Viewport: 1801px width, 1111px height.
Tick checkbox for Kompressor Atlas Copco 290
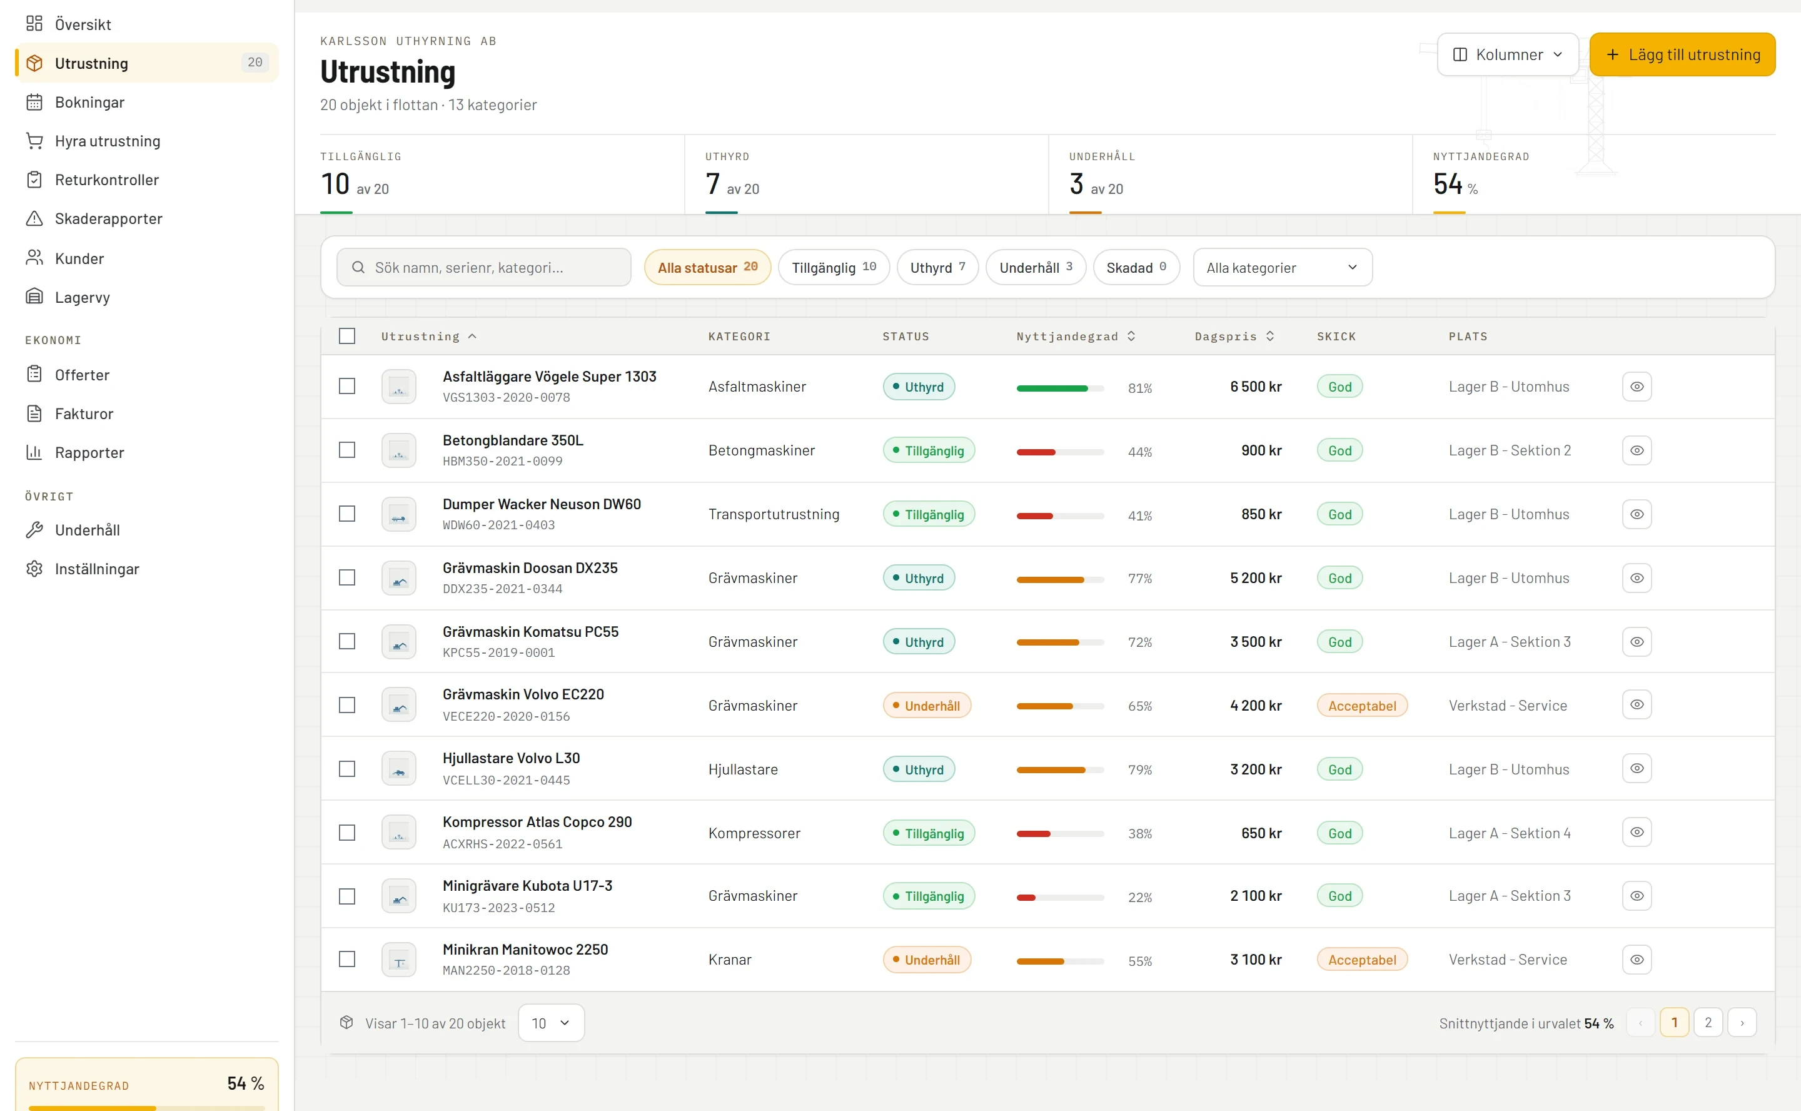[346, 833]
